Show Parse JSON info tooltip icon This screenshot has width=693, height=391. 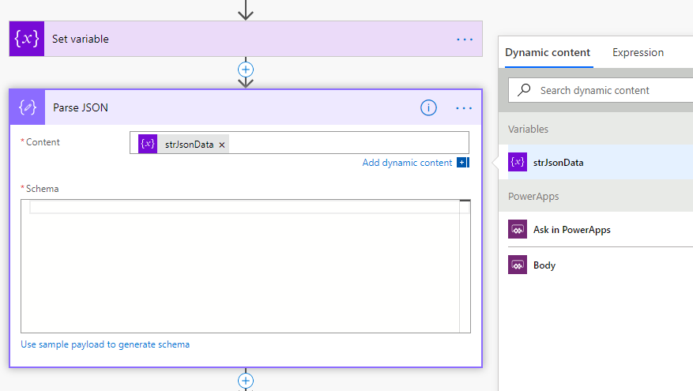[428, 107]
